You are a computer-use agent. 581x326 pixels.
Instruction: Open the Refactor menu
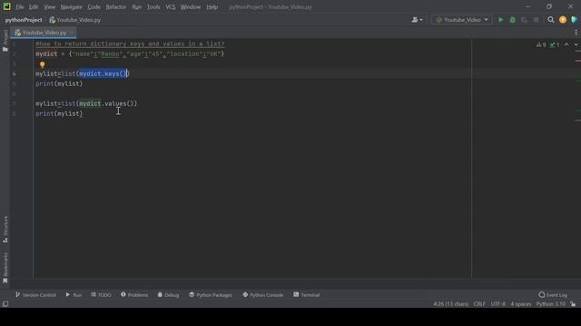tap(116, 7)
